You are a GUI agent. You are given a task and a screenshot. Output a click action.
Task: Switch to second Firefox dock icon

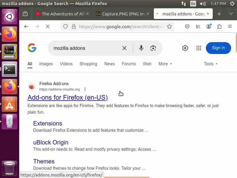pos(9,87)
